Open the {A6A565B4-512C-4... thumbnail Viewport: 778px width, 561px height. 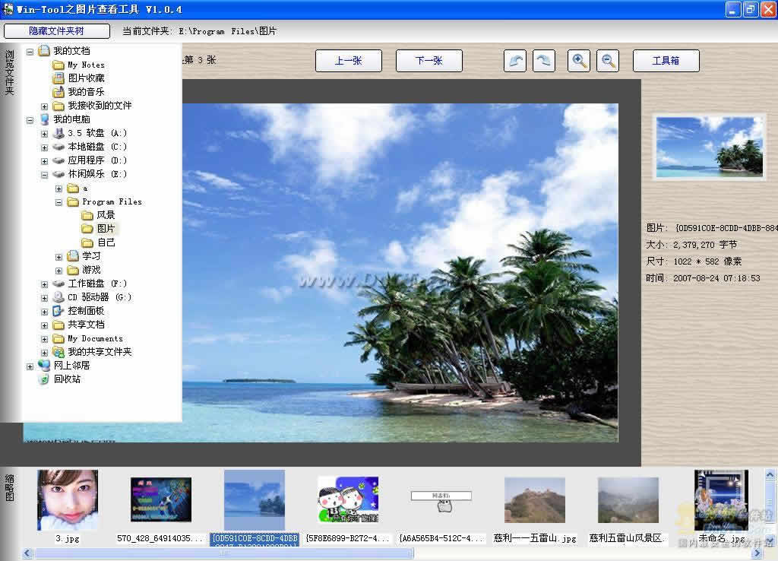(x=441, y=502)
